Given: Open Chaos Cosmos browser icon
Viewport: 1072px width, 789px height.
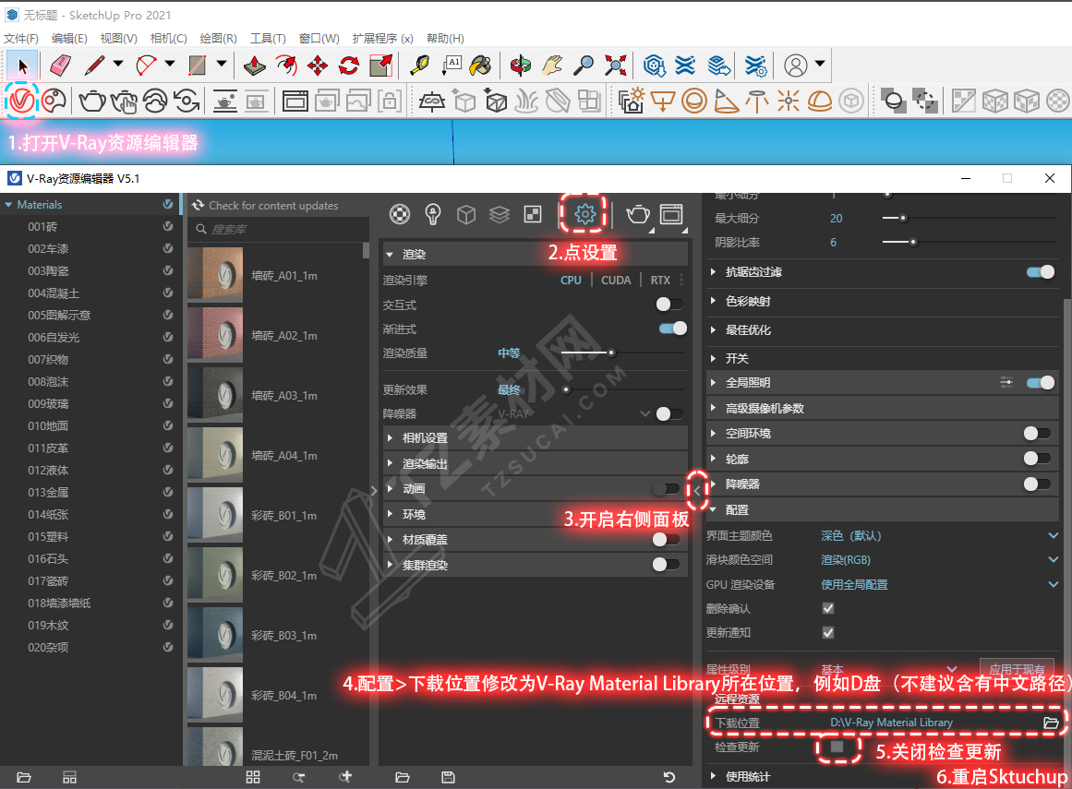Looking at the screenshot, I should 54,102.
